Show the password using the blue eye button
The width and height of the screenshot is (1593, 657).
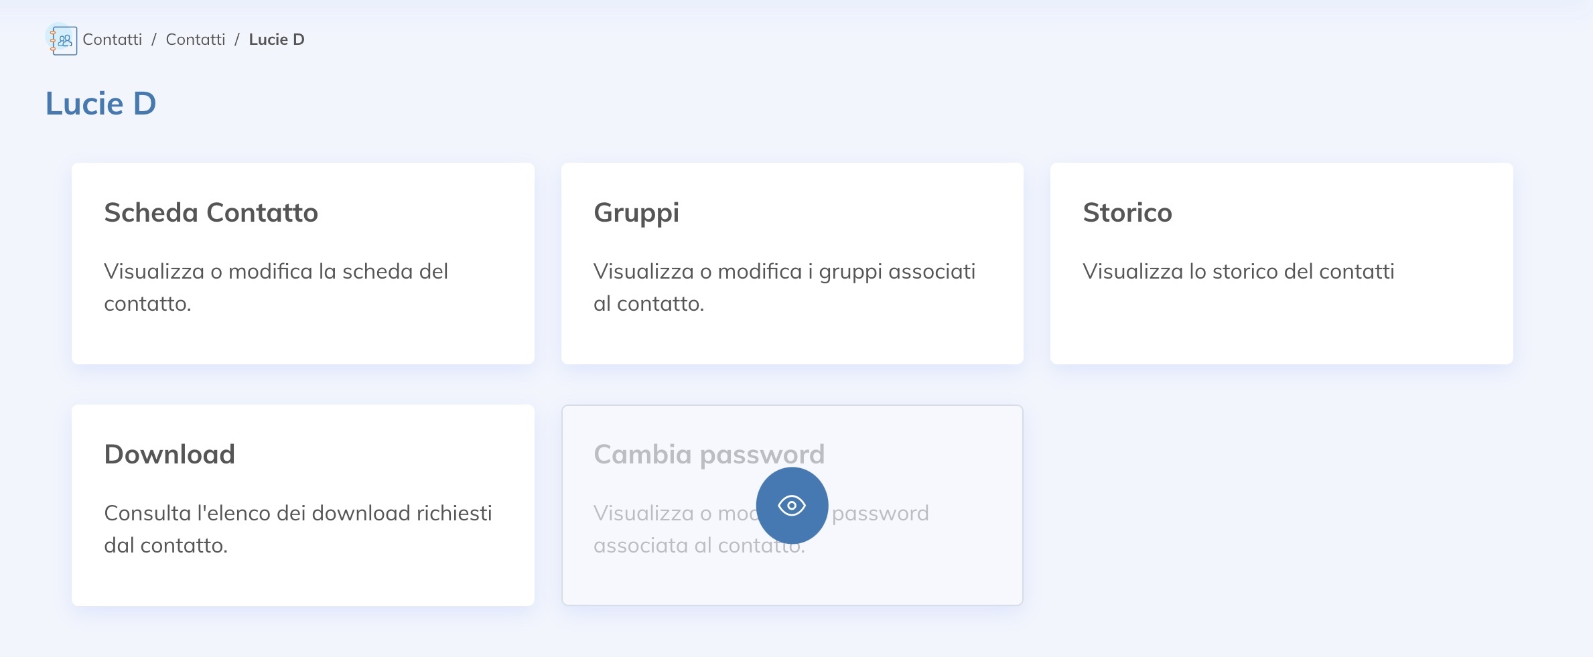click(792, 506)
